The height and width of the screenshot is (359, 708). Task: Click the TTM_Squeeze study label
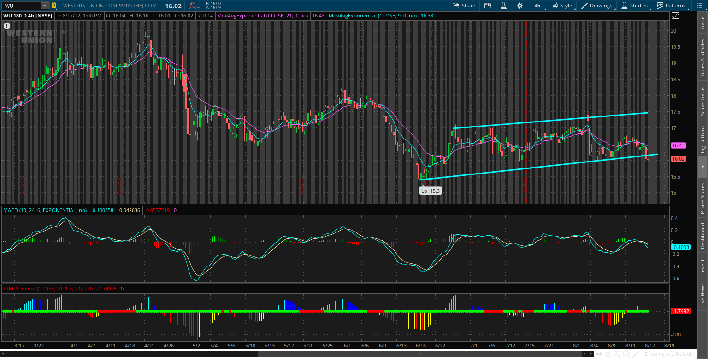click(x=48, y=289)
